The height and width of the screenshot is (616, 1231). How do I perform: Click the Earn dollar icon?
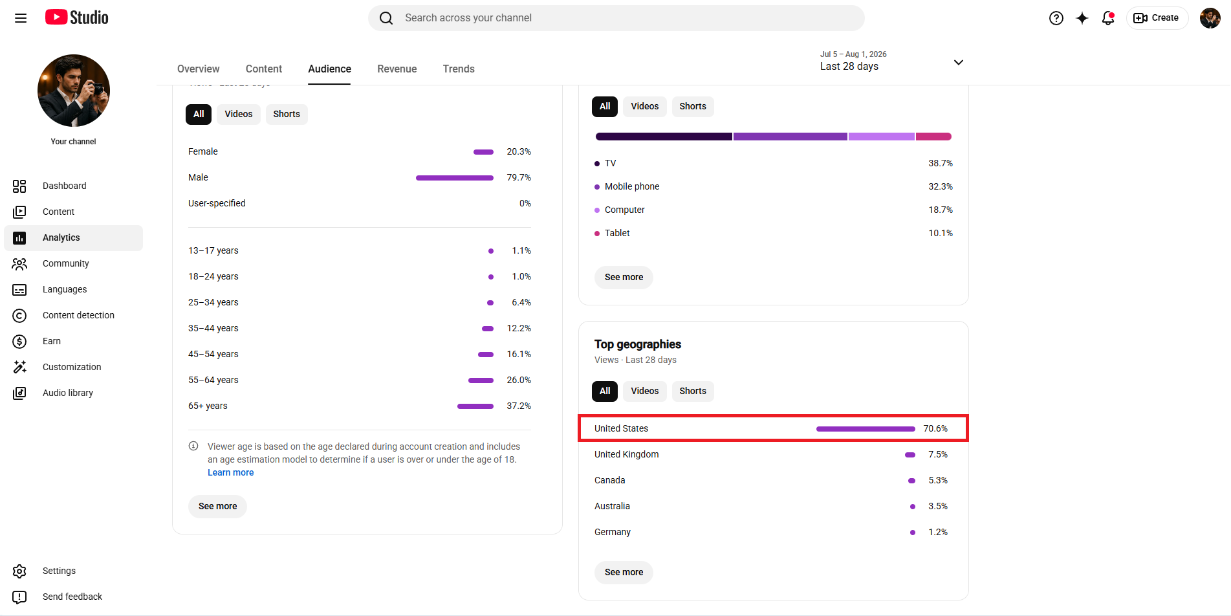[19, 342]
